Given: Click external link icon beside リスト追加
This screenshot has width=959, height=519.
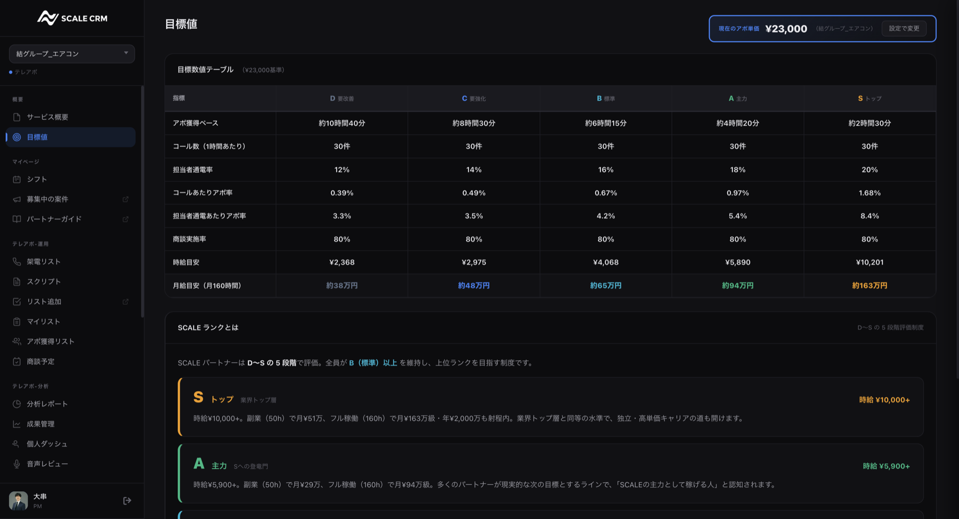Looking at the screenshot, I should click(126, 302).
